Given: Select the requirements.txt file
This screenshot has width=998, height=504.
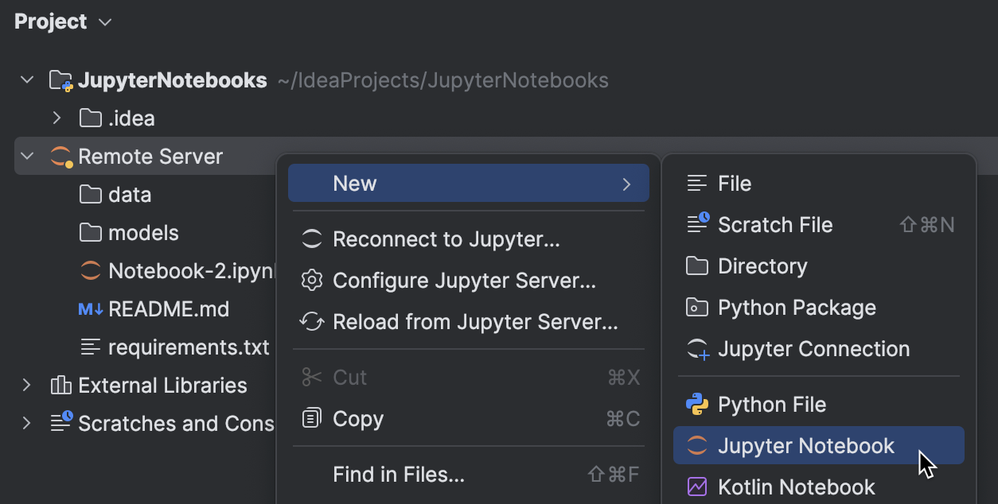Looking at the screenshot, I should point(188,347).
